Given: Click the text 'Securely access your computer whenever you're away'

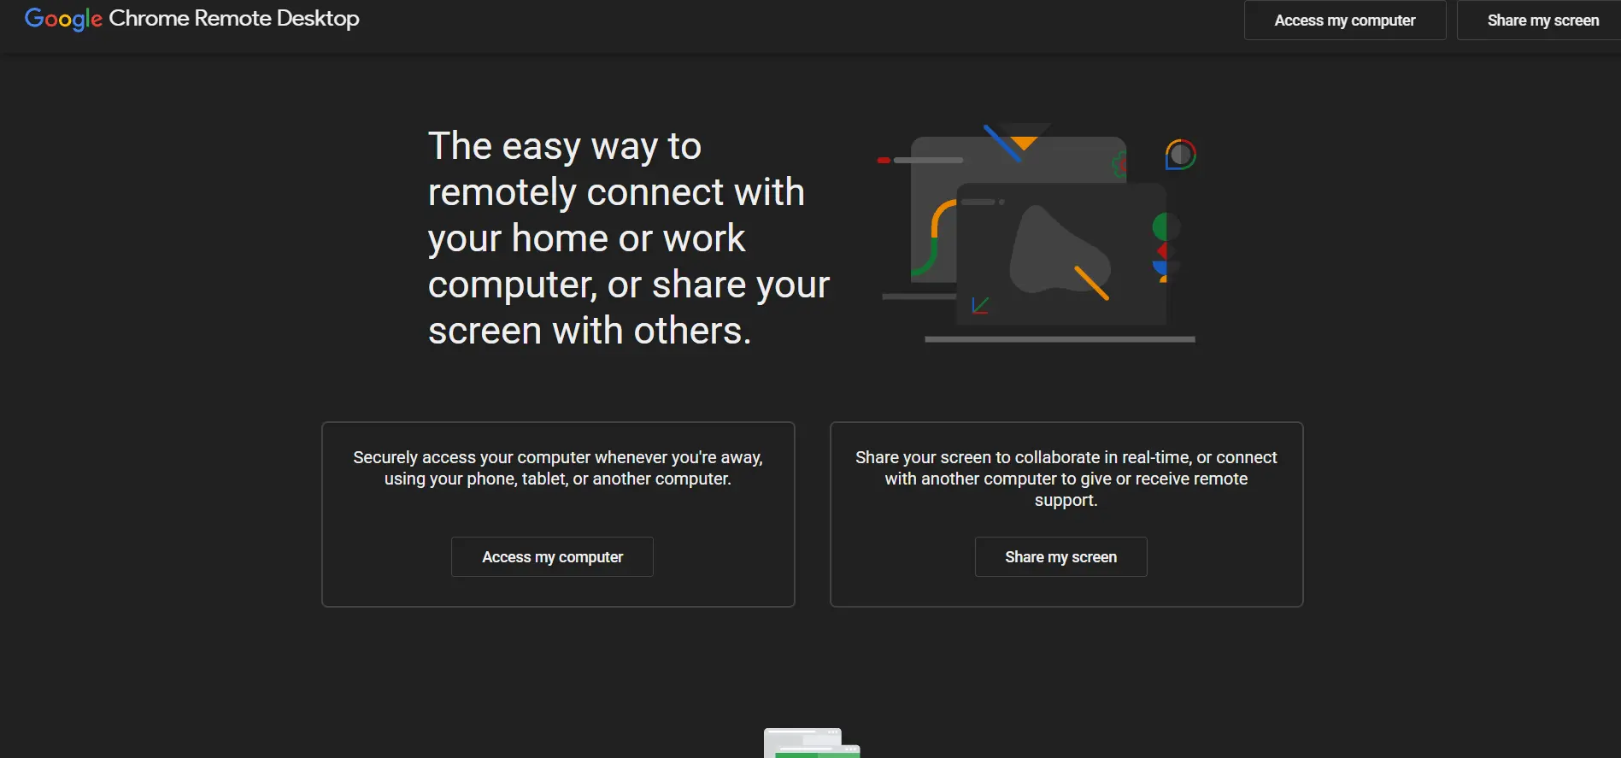Looking at the screenshot, I should (x=558, y=468).
